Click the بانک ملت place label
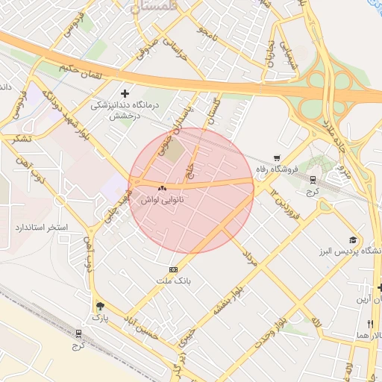382x382 pixels. click(174, 281)
